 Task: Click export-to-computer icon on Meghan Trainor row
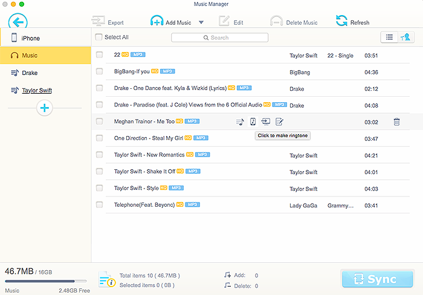pos(266,122)
